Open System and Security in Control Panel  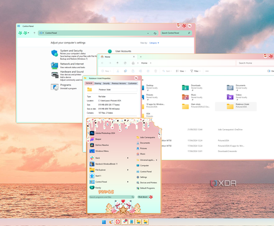tap(71, 51)
